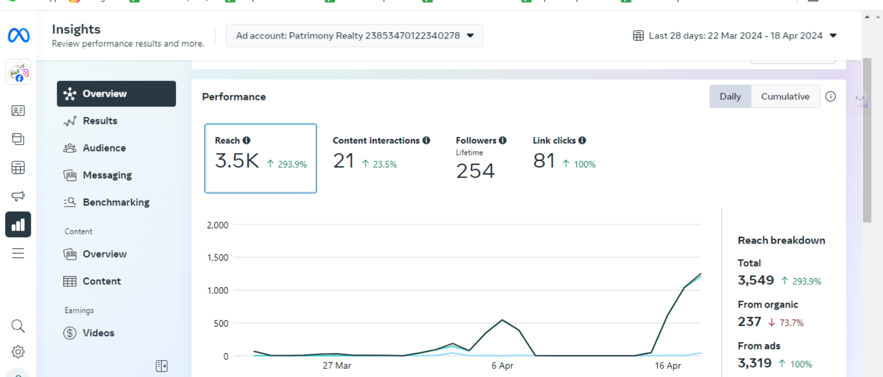This screenshot has width=883, height=377.
Task: Collapse the navigation panel icon
Action: (162, 366)
